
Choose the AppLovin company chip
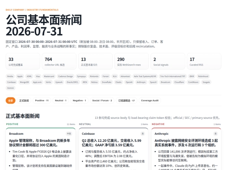[37, 82]
